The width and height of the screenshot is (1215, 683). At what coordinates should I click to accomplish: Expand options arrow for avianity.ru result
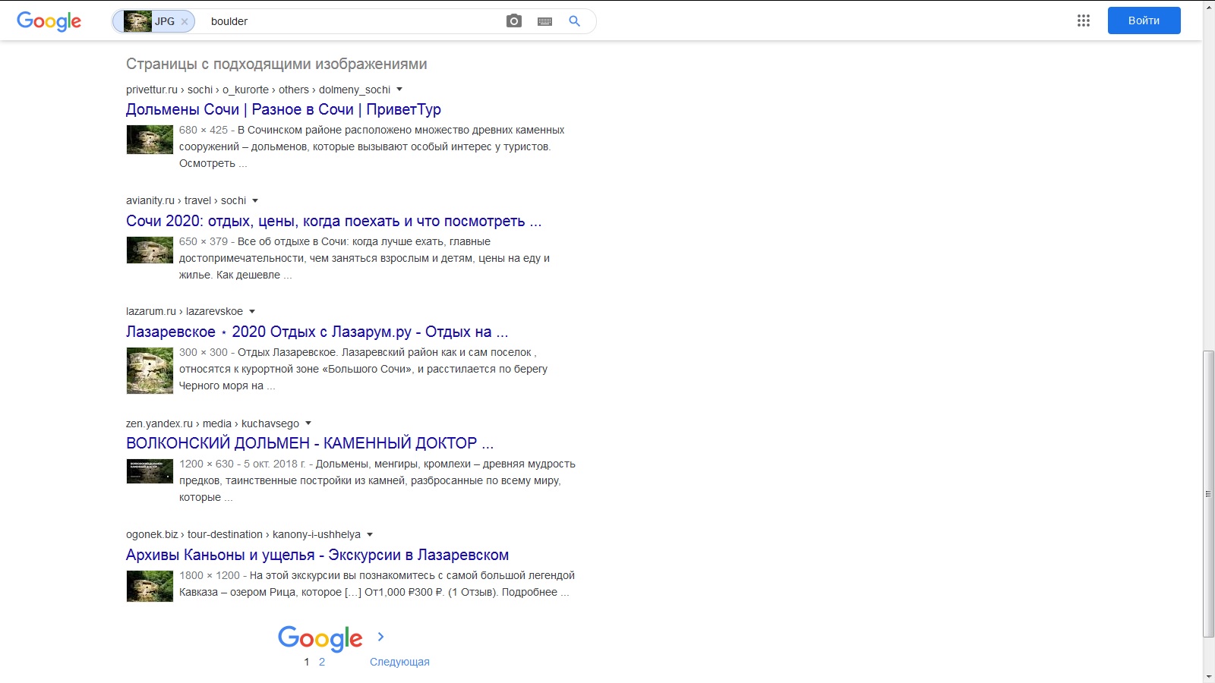click(255, 200)
